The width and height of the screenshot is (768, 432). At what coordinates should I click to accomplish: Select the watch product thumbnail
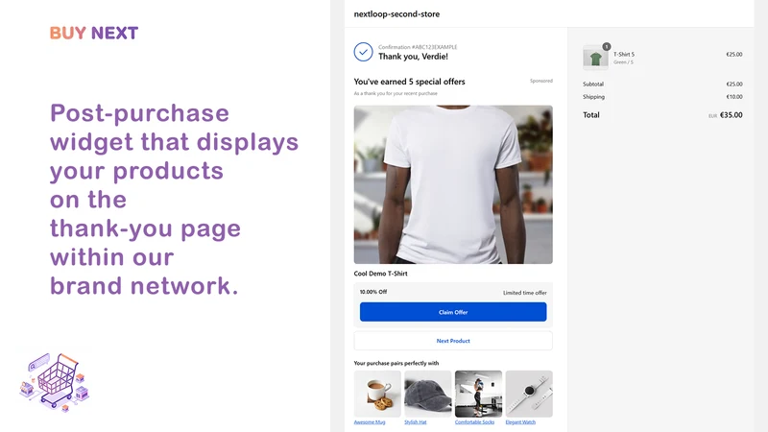coord(529,394)
